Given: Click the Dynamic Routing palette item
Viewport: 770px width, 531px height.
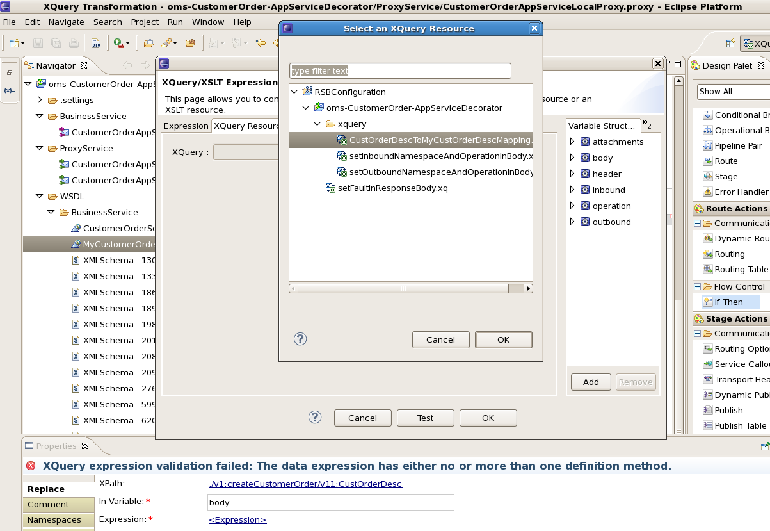Looking at the screenshot, I should tap(736, 238).
